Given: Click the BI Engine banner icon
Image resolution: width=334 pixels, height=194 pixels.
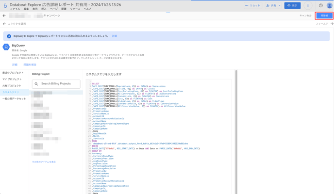Looking at the screenshot, I should [x=9, y=36].
